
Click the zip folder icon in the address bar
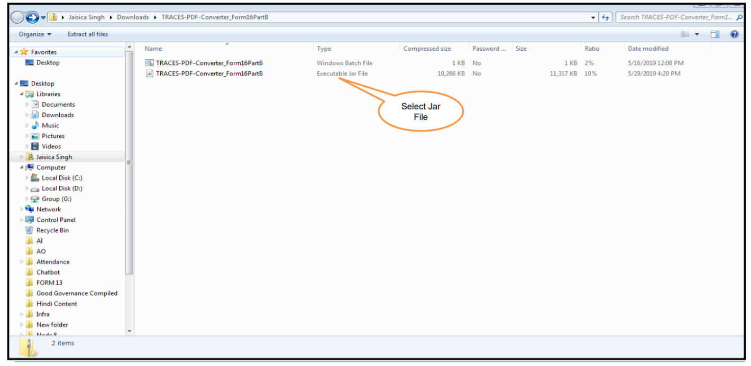[52, 17]
